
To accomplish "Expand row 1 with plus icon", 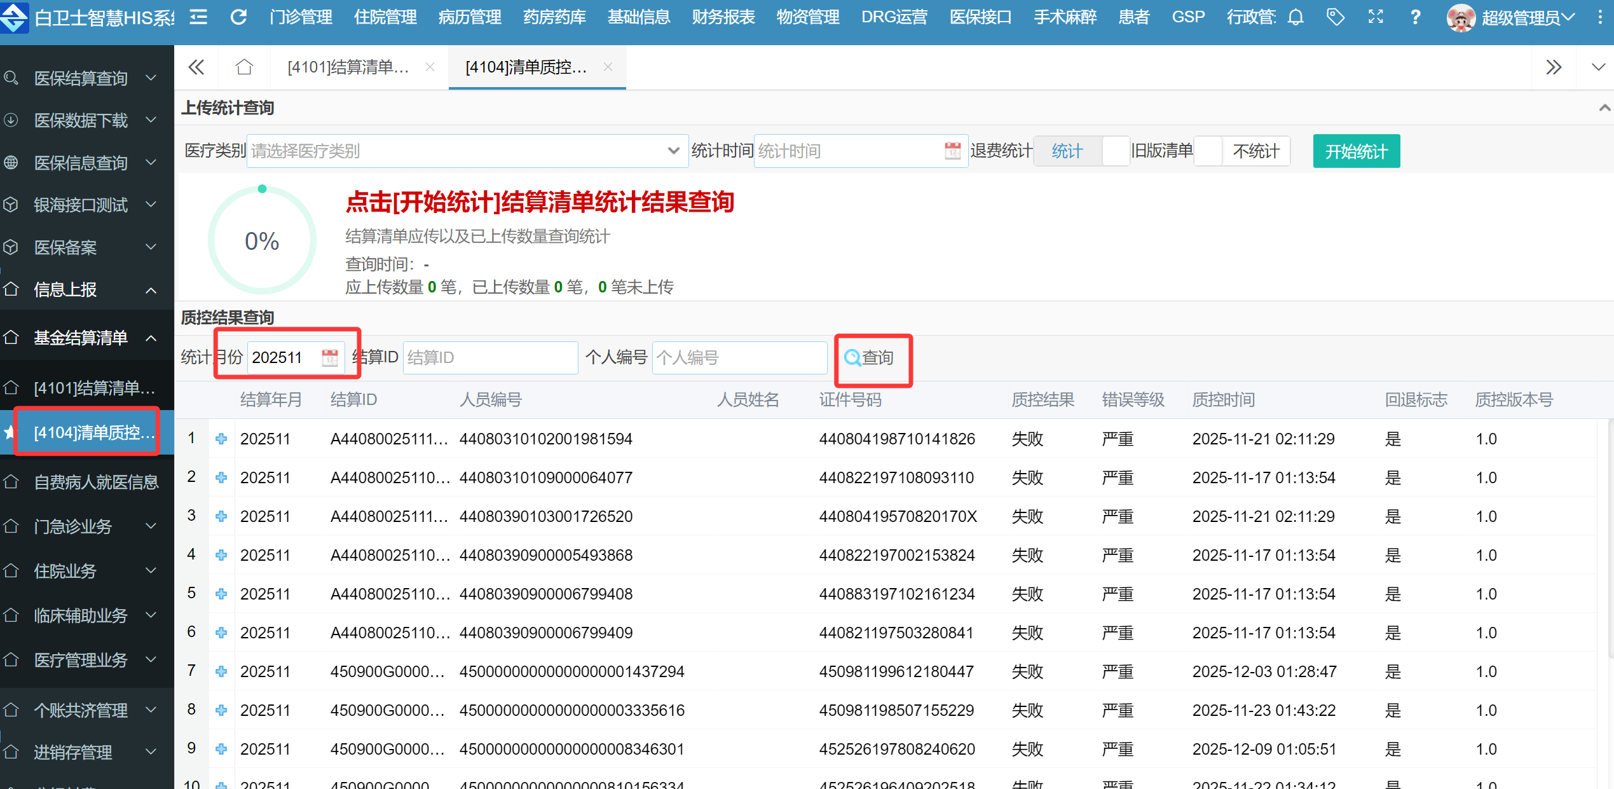I will click(x=221, y=439).
